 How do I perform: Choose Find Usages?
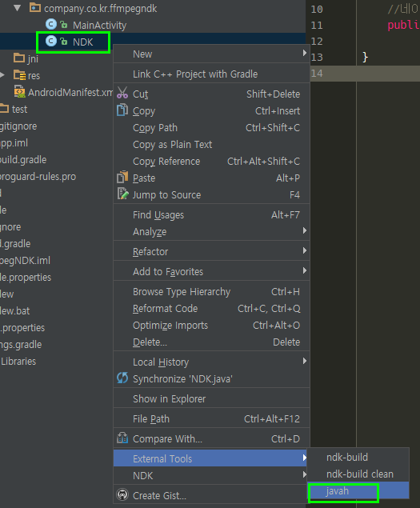coord(211,214)
